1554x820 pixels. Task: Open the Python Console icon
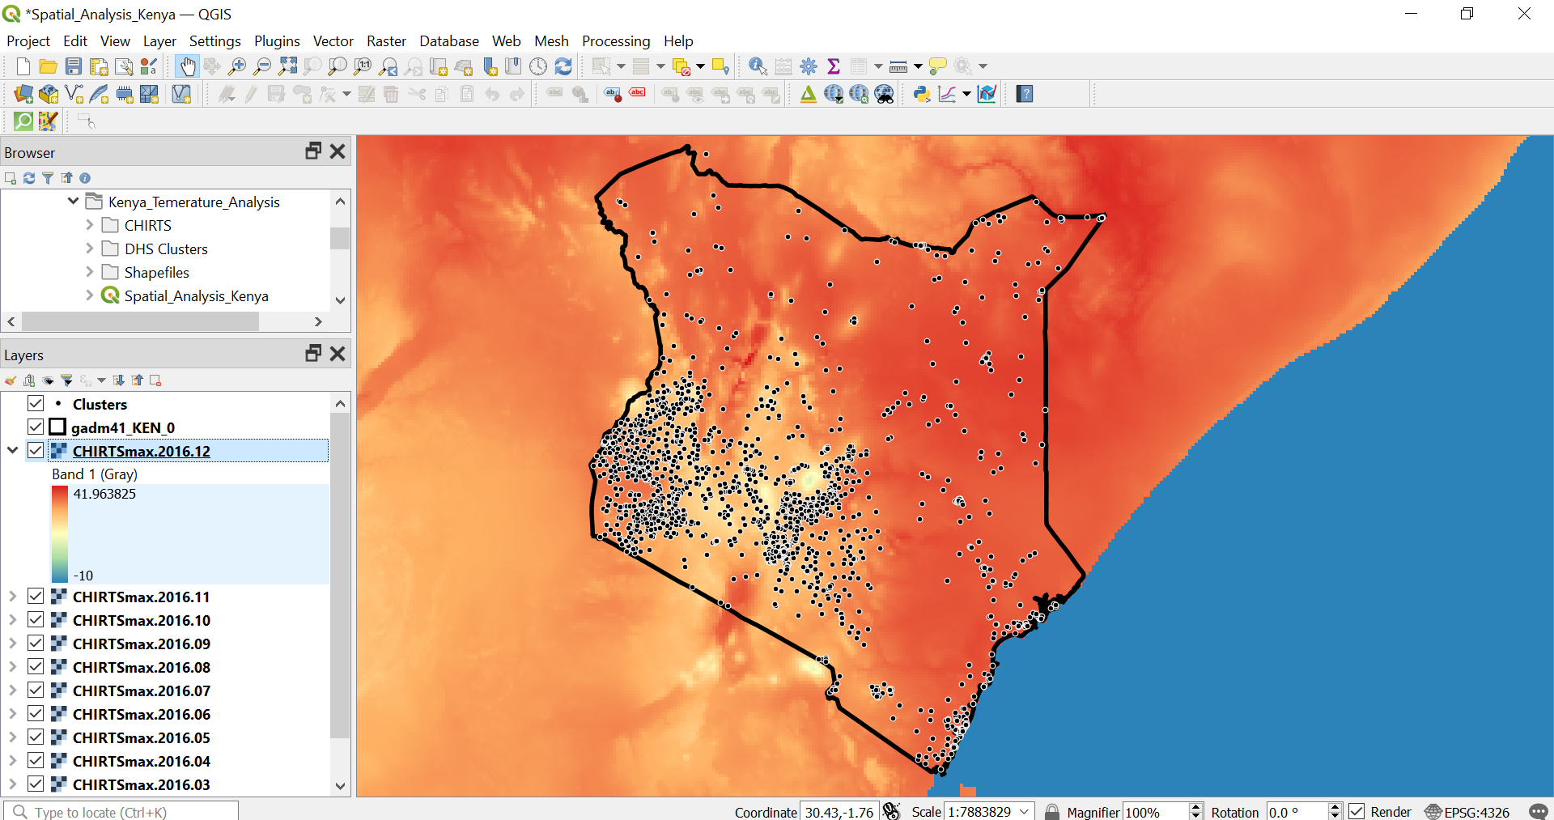[x=921, y=94]
